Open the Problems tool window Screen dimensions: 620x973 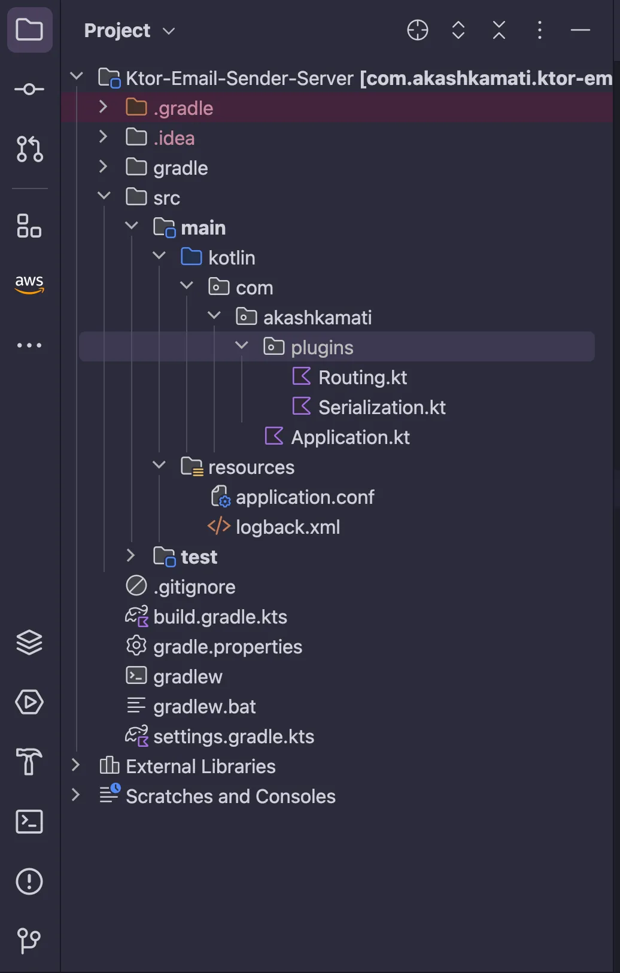(x=29, y=881)
